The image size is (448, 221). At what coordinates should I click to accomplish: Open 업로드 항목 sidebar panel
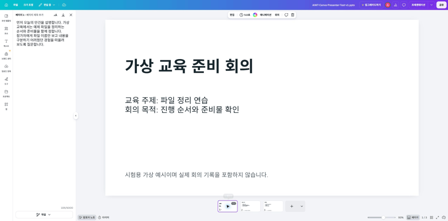pos(6,68)
